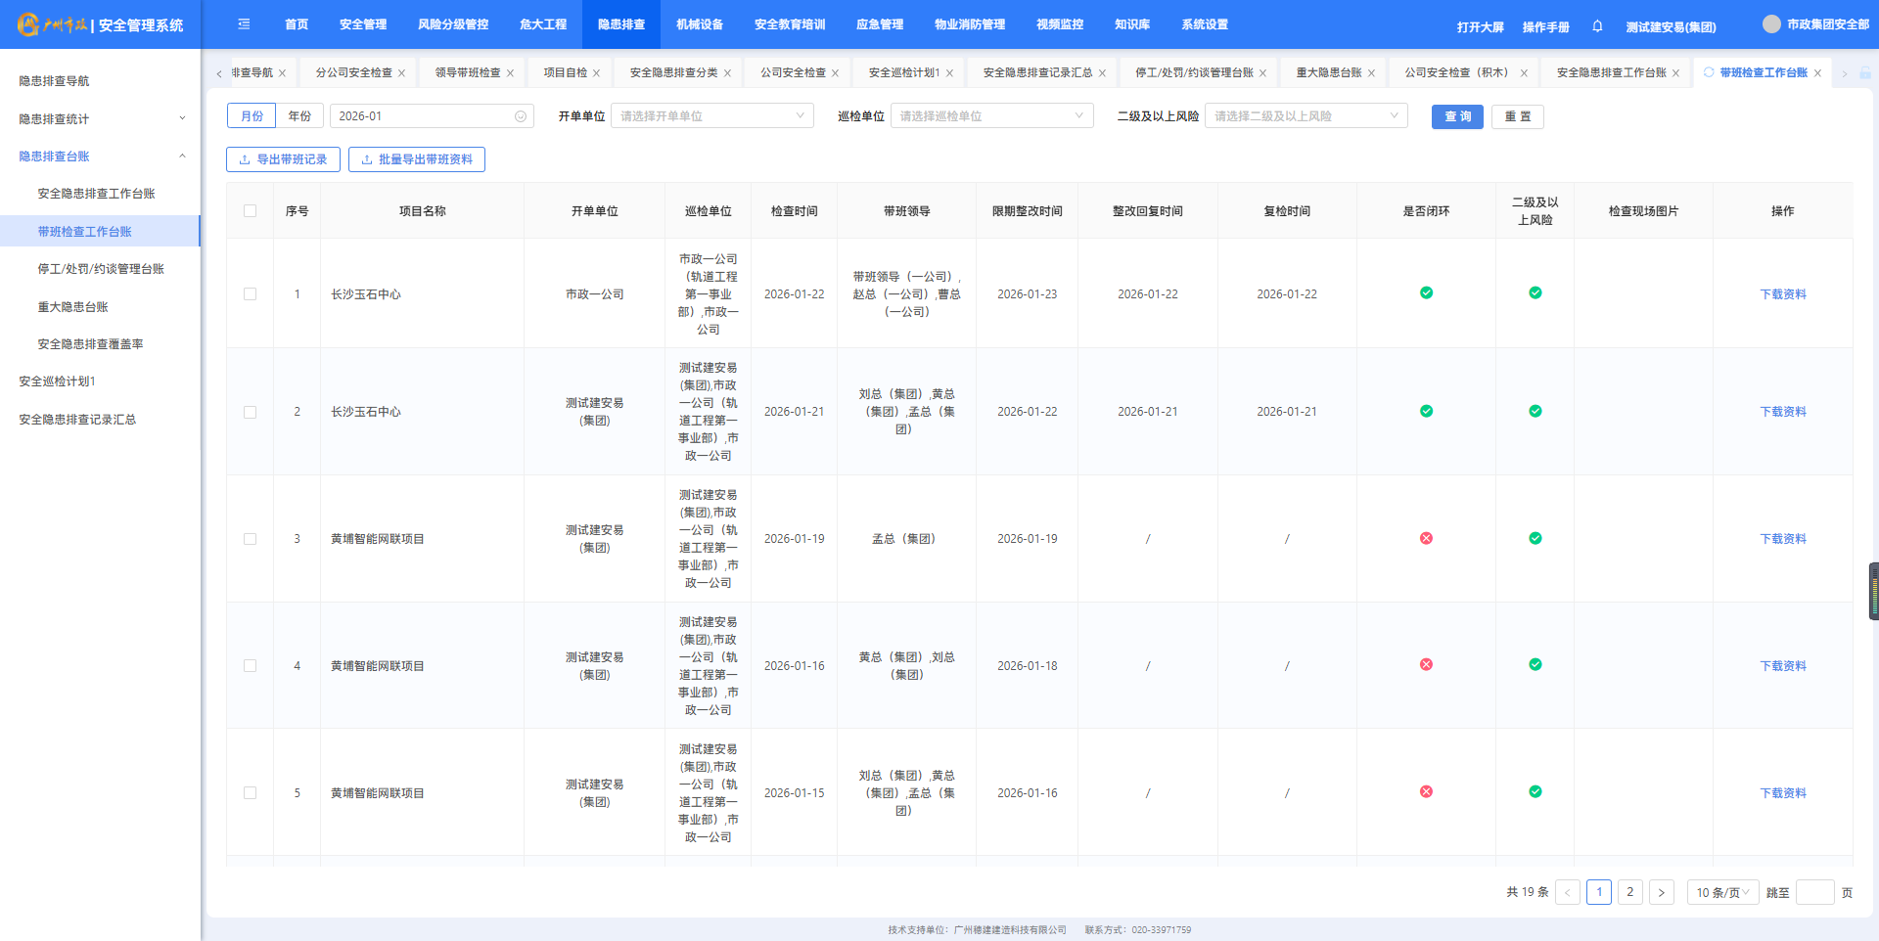Image resolution: width=1879 pixels, height=941 pixels.
Task: Open notifications via the bell icon
Action: click(x=1597, y=26)
